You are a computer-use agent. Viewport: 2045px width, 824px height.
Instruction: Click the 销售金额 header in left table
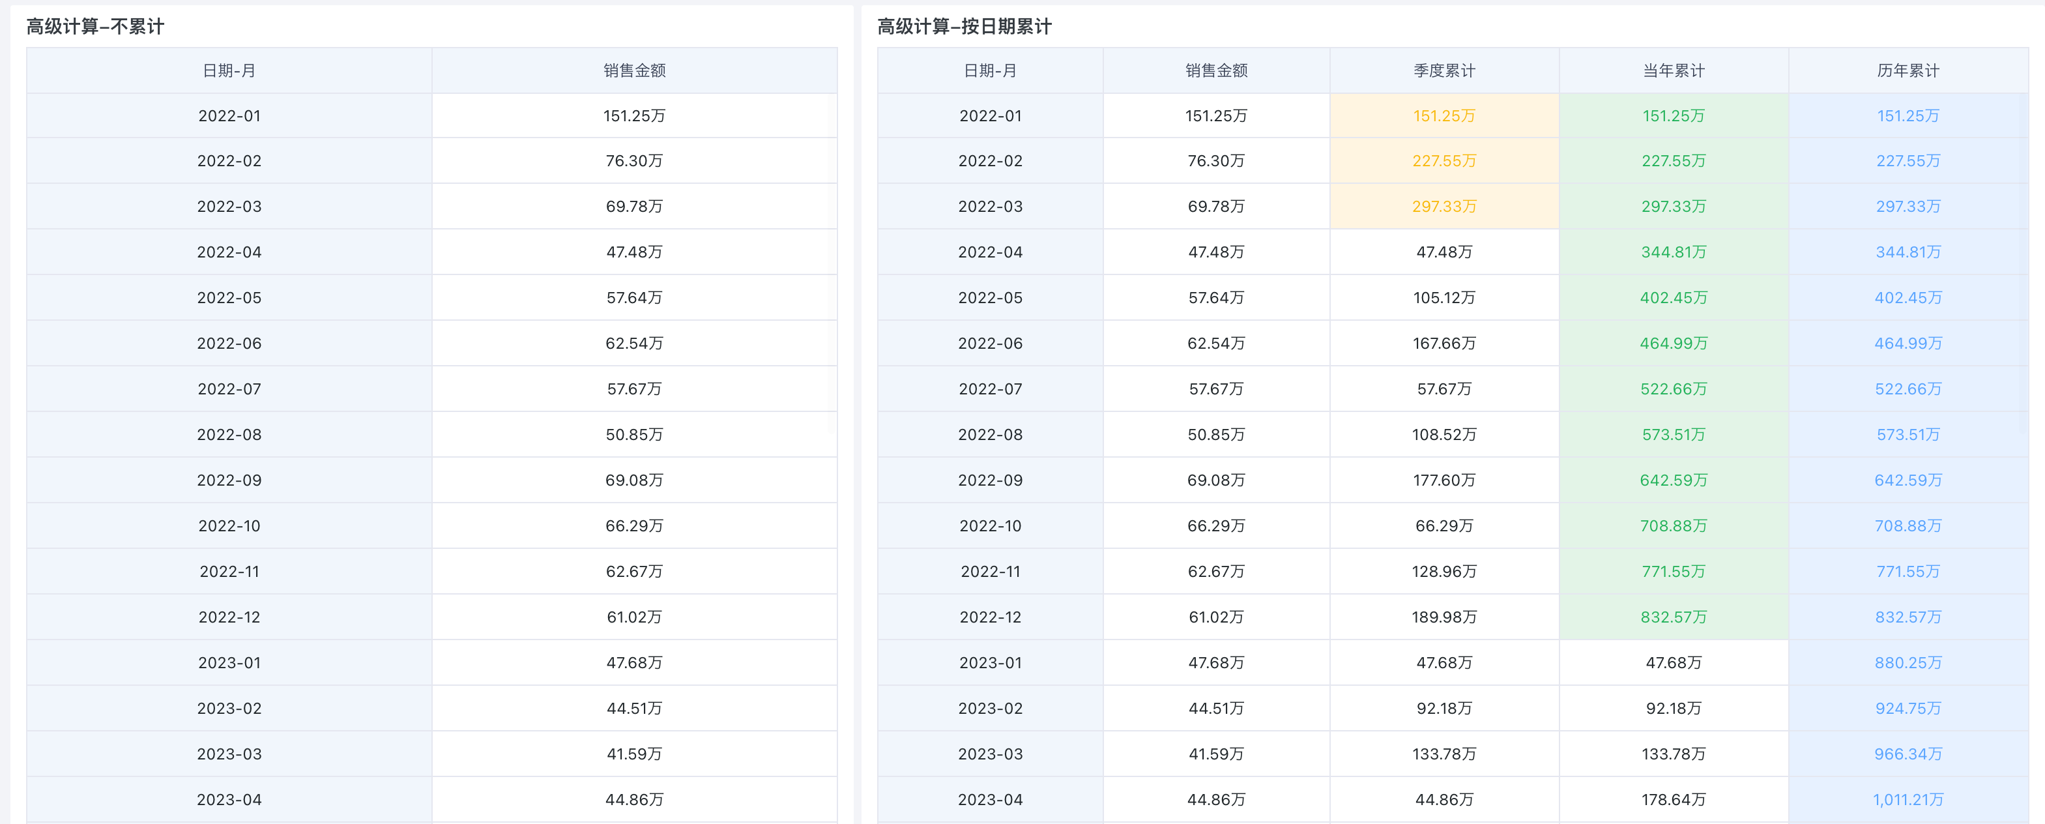[x=633, y=70]
